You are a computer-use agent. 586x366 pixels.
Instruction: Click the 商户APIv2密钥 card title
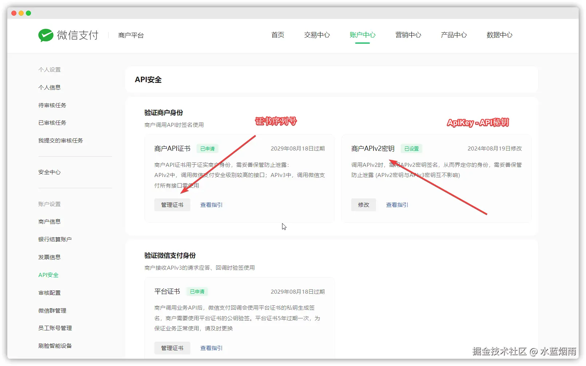click(x=373, y=149)
